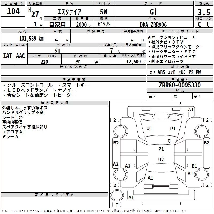This screenshot has height=214, width=214.
Task: Click 検査員記入欄 section header
Action: tap(55, 103)
